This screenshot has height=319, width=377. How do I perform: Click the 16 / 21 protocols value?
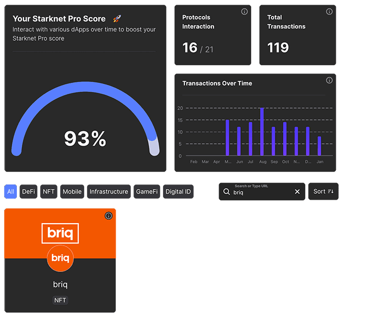[198, 47]
